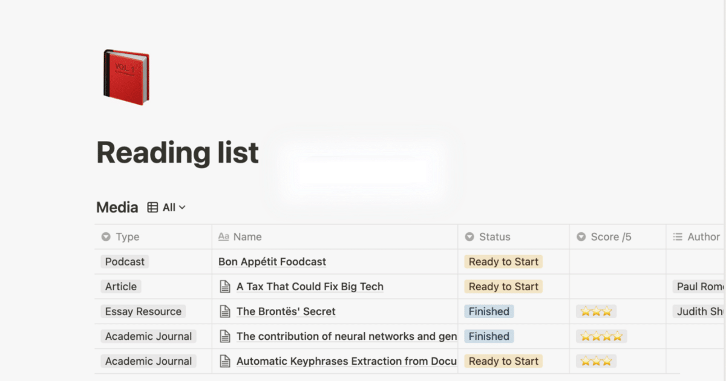This screenshot has width=726, height=381.
Task: Click page icon beside A Tax That Could Fix Big Tech
Action: point(225,287)
